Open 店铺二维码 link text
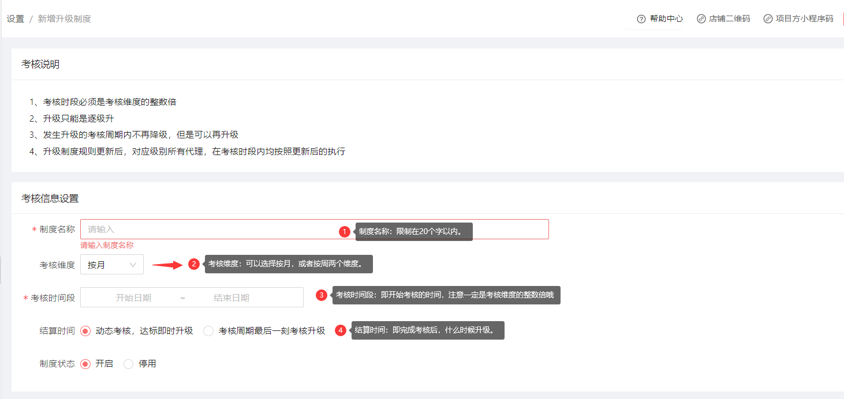The height and width of the screenshot is (399, 844). point(730,19)
